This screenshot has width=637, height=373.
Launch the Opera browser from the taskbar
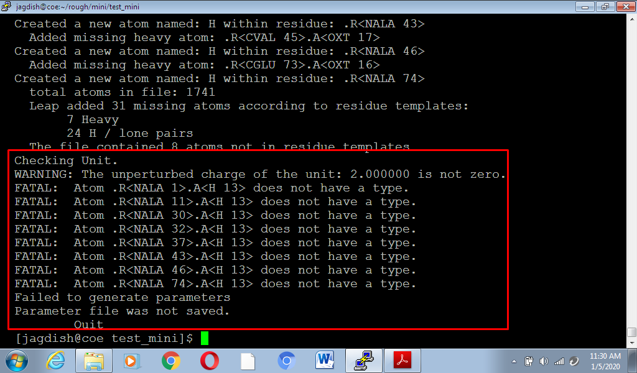209,360
